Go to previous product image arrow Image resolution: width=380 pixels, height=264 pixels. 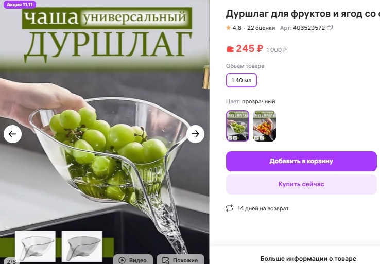pos(12,134)
